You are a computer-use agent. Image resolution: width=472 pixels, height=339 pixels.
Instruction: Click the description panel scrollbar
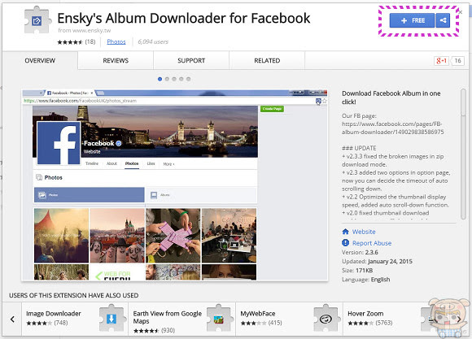pyautogui.click(x=463, y=154)
